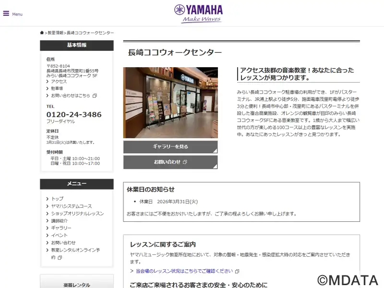Image resolution: width=384 pixels, height=288 pixels.
Task: Click the Yamaha Make Waves logo
Action: (198, 14)
